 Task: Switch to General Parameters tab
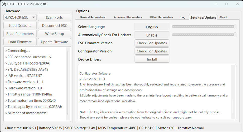click(x=92, y=17)
